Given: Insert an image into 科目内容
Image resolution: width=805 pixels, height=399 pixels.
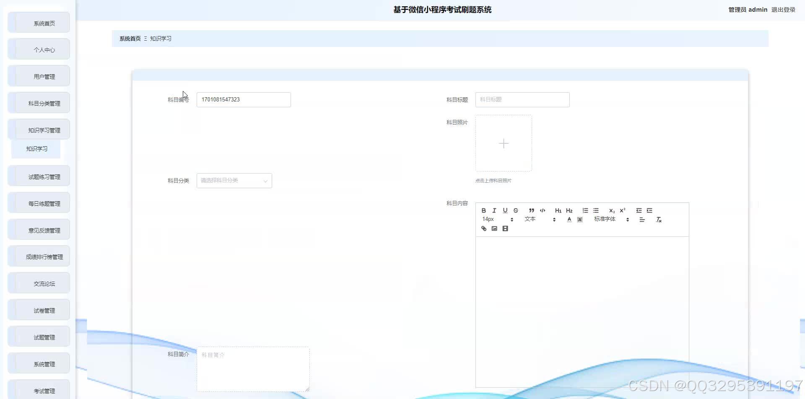Looking at the screenshot, I should coord(494,228).
